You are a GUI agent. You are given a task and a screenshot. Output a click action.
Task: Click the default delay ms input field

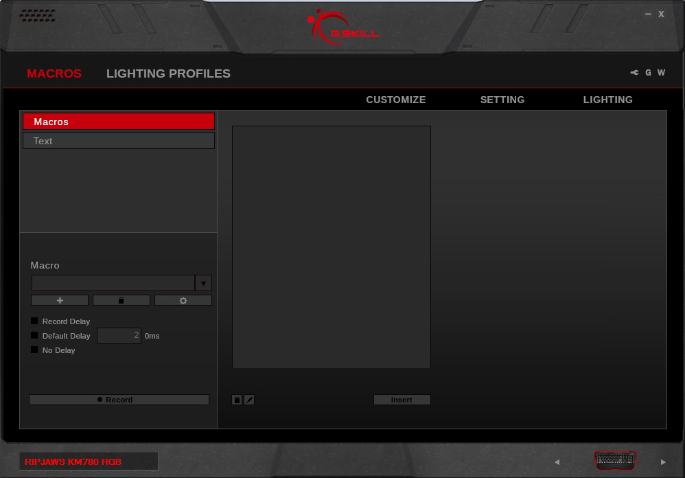[x=119, y=336]
